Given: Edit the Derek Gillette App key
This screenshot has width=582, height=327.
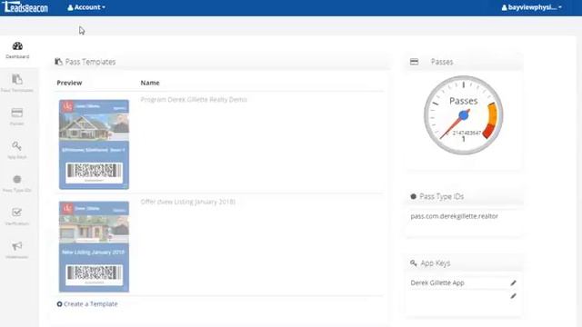Looking at the screenshot, I should point(513,282).
